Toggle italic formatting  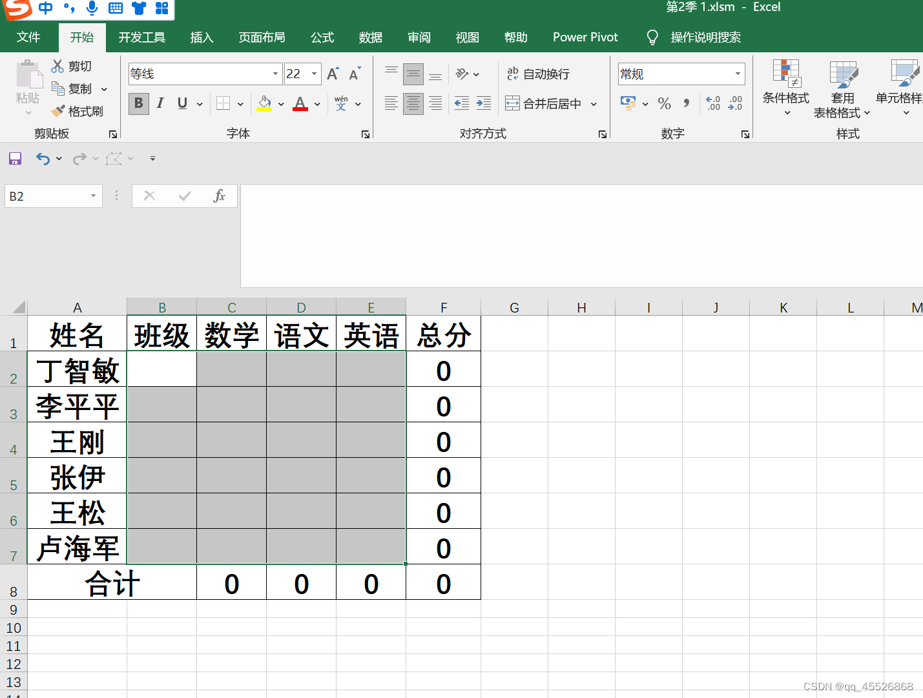click(x=160, y=103)
